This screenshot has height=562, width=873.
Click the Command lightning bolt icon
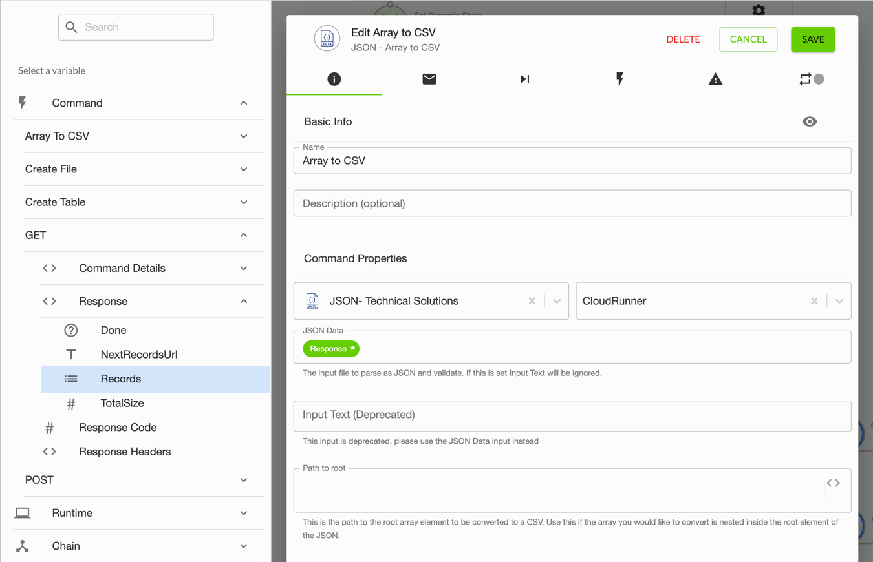click(x=23, y=103)
